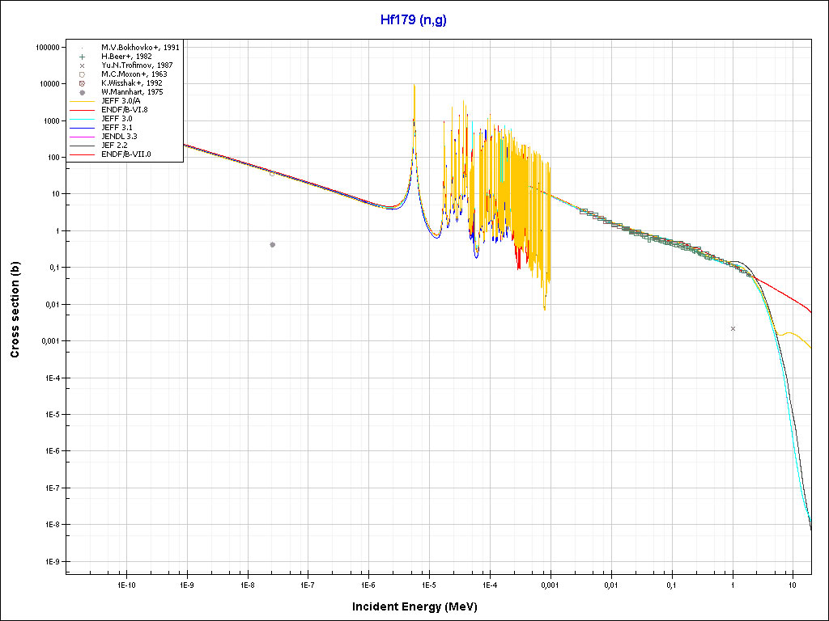The image size is (829, 621).
Task: Click the K.Wisshak+ 1992 crossed-circle legend marker
Action: (83, 83)
